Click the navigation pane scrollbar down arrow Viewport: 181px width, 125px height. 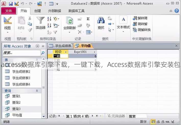(44, 117)
